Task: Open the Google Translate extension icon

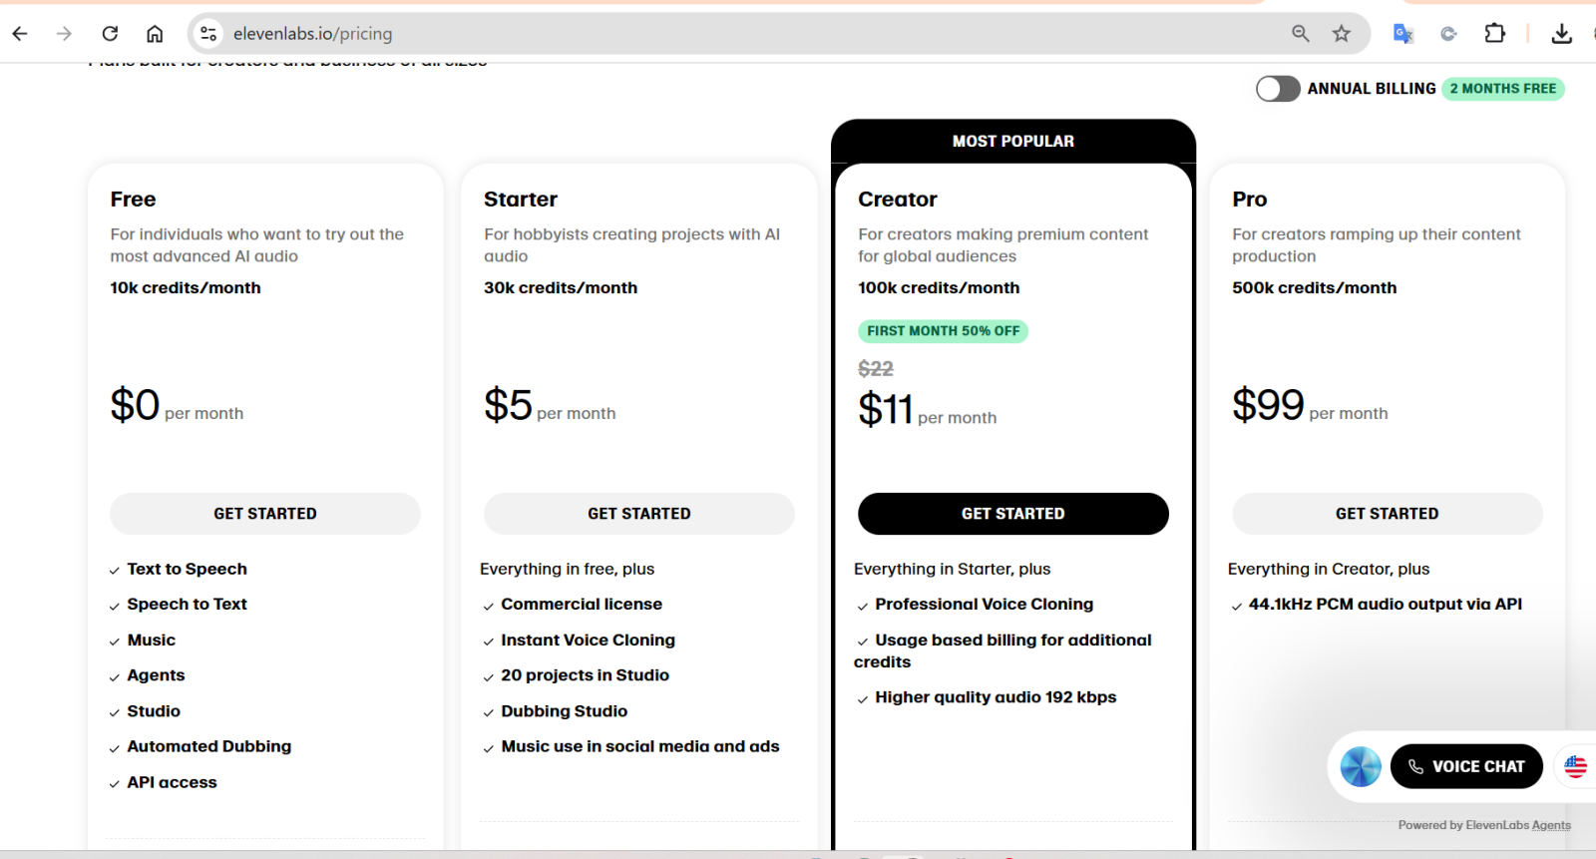Action: tap(1403, 34)
